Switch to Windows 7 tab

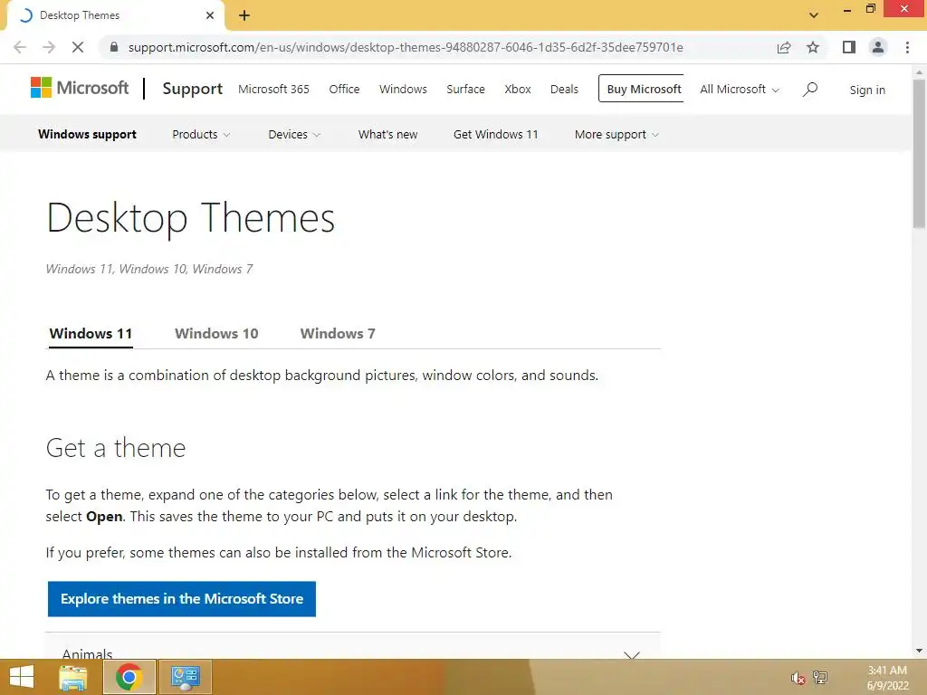pyautogui.click(x=338, y=334)
